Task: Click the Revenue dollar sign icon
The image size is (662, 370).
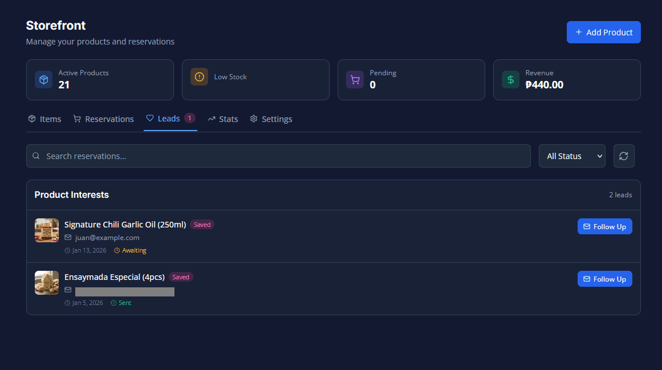Action: click(510, 80)
